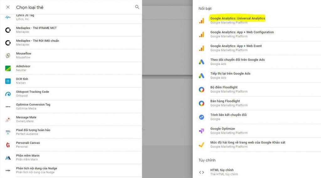The image size is (321, 178).
Task: Click Google Ads remarketing icon
Action: (202, 76)
